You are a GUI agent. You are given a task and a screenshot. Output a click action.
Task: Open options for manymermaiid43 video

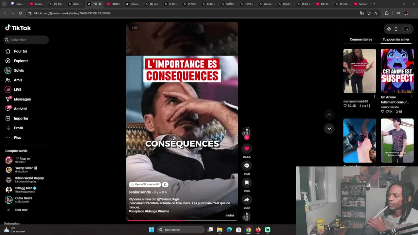tap(374, 97)
